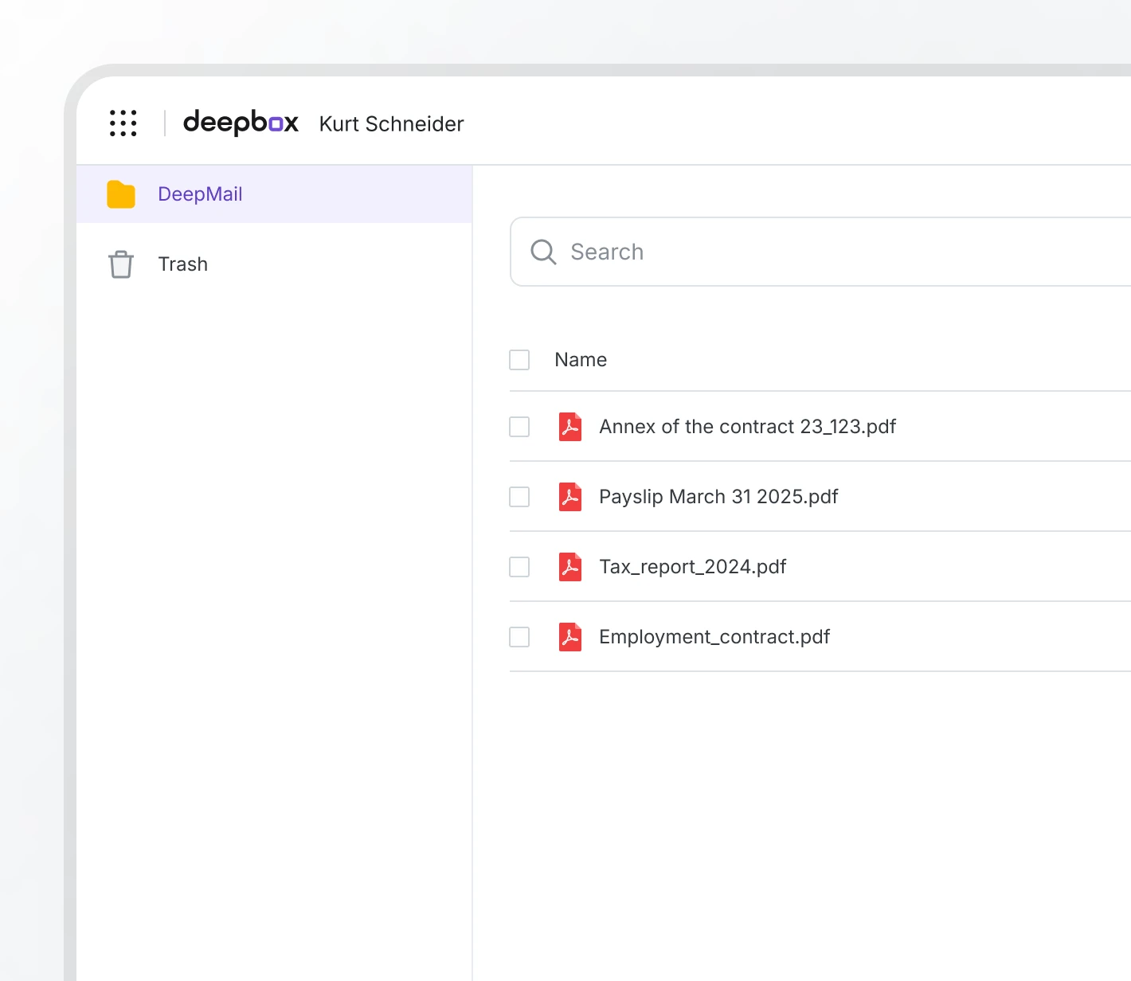Click the Trash bin icon

click(121, 264)
